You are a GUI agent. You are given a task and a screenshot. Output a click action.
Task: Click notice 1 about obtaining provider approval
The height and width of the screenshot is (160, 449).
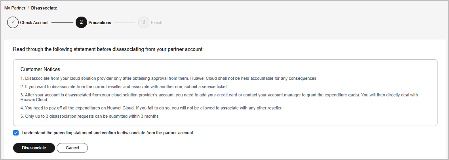click(x=169, y=78)
